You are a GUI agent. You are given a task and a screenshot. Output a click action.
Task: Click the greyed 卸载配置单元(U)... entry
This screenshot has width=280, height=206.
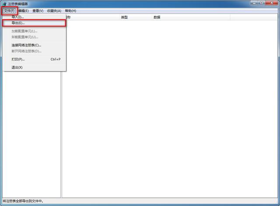(x=34, y=37)
